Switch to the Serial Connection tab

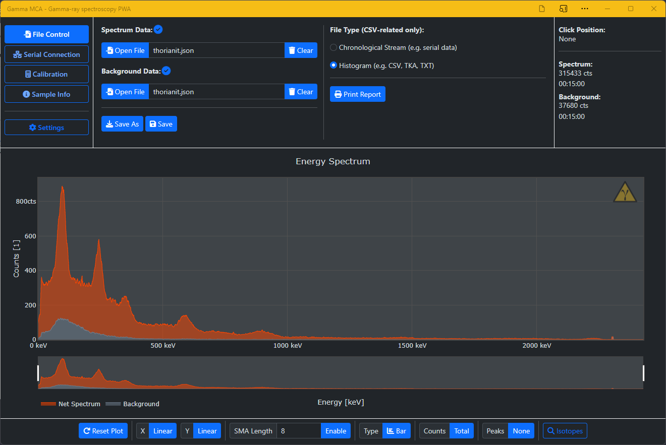coord(46,54)
